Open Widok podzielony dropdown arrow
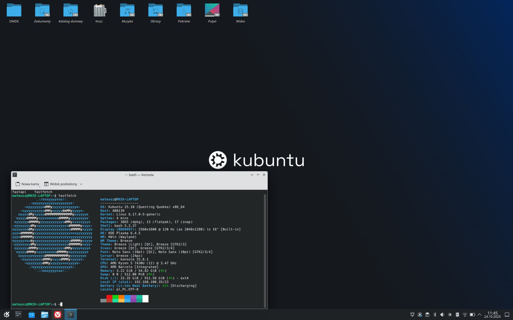The width and height of the screenshot is (513, 320). coord(81,184)
